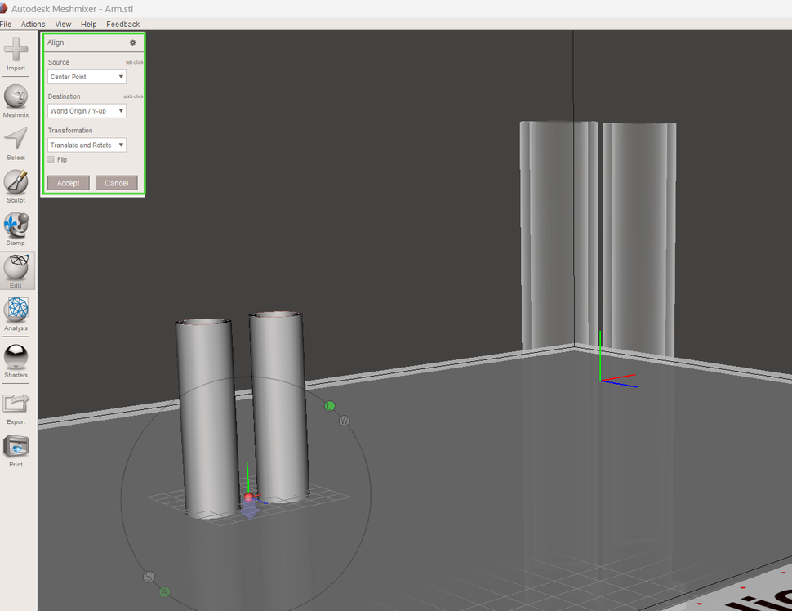Open the Source dropdown showing Center Point
The height and width of the screenshot is (611, 792).
[x=87, y=76]
